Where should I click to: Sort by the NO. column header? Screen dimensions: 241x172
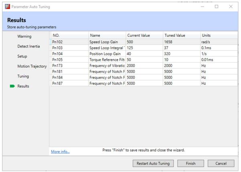pyautogui.click(x=70, y=36)
